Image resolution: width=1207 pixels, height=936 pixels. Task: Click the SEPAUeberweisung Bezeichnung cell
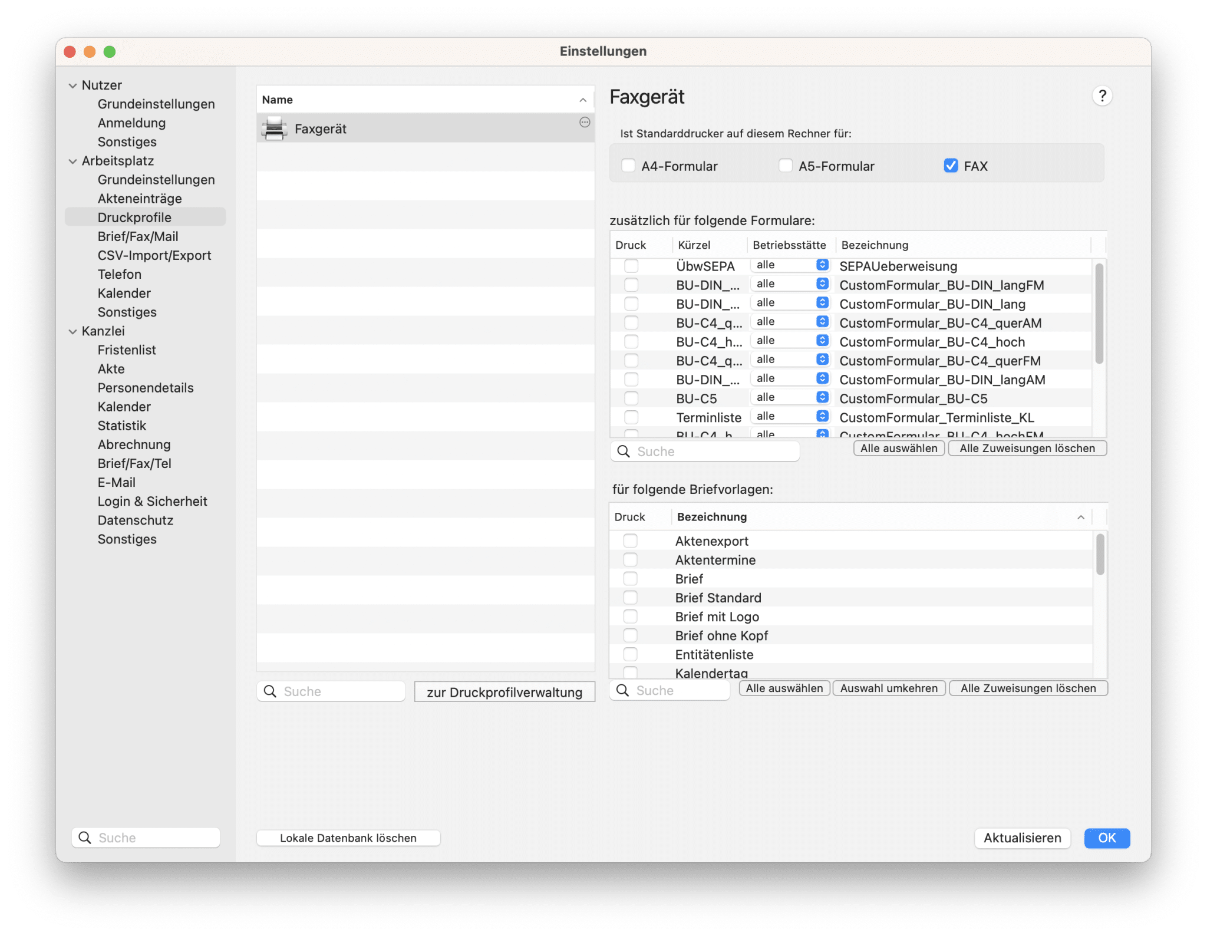click(x=898, y=266)
